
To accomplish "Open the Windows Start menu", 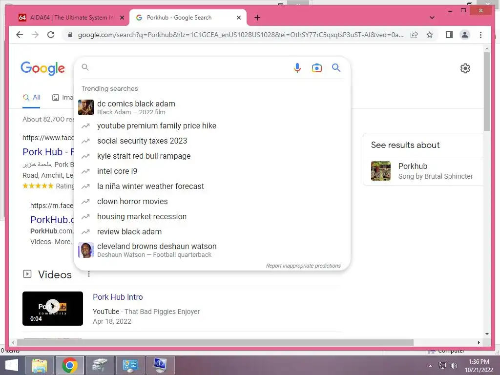I will coord(11,365).
